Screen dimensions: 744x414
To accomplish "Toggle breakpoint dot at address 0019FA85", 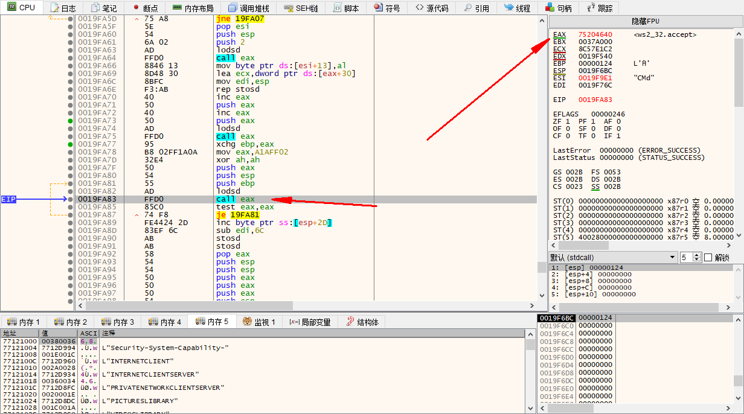I will tap(71, 207).
